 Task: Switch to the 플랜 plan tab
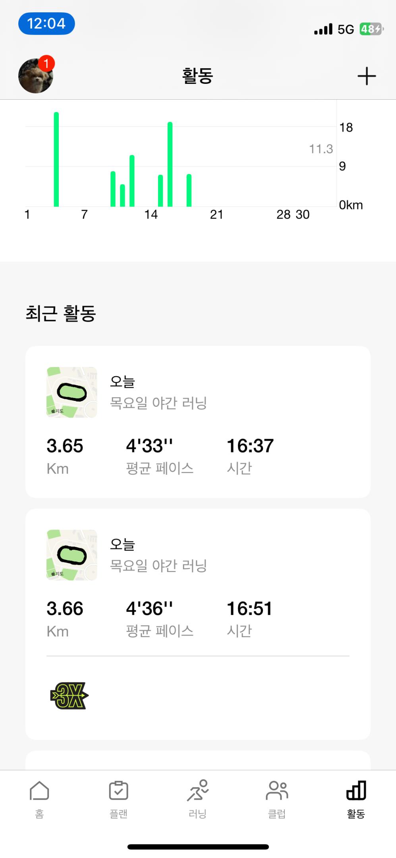[118, 798]
